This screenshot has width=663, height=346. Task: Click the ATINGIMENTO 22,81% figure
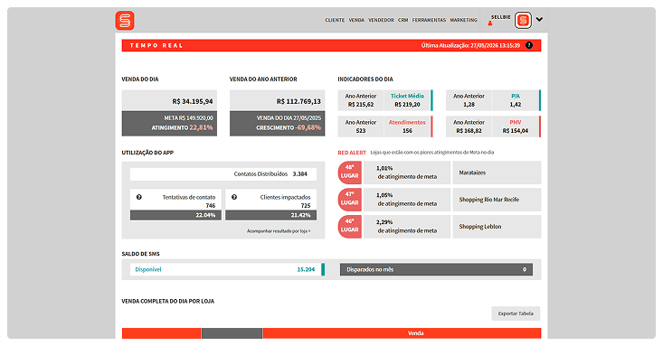(182, 127)
